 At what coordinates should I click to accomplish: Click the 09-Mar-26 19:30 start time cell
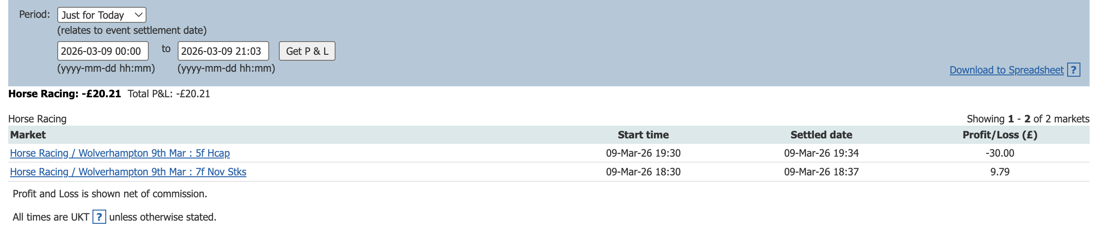click(x=643, y=153)
